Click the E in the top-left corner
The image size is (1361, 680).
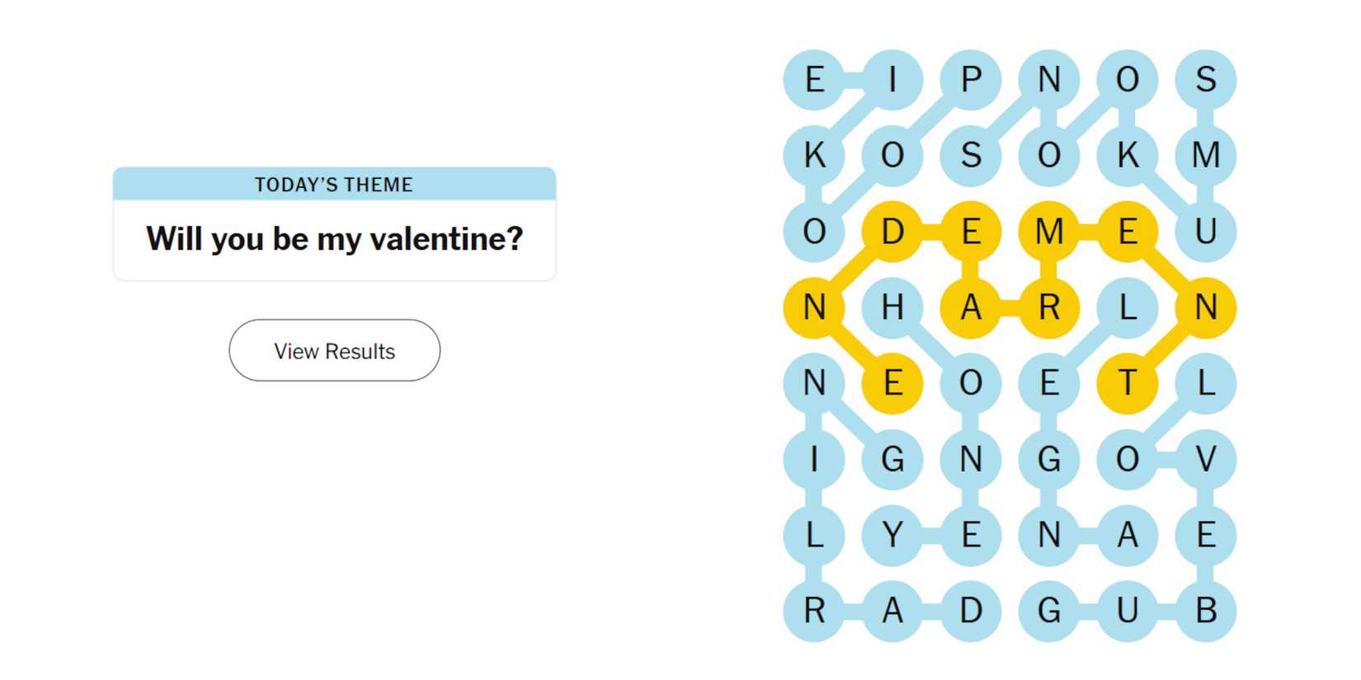point(814,79)
